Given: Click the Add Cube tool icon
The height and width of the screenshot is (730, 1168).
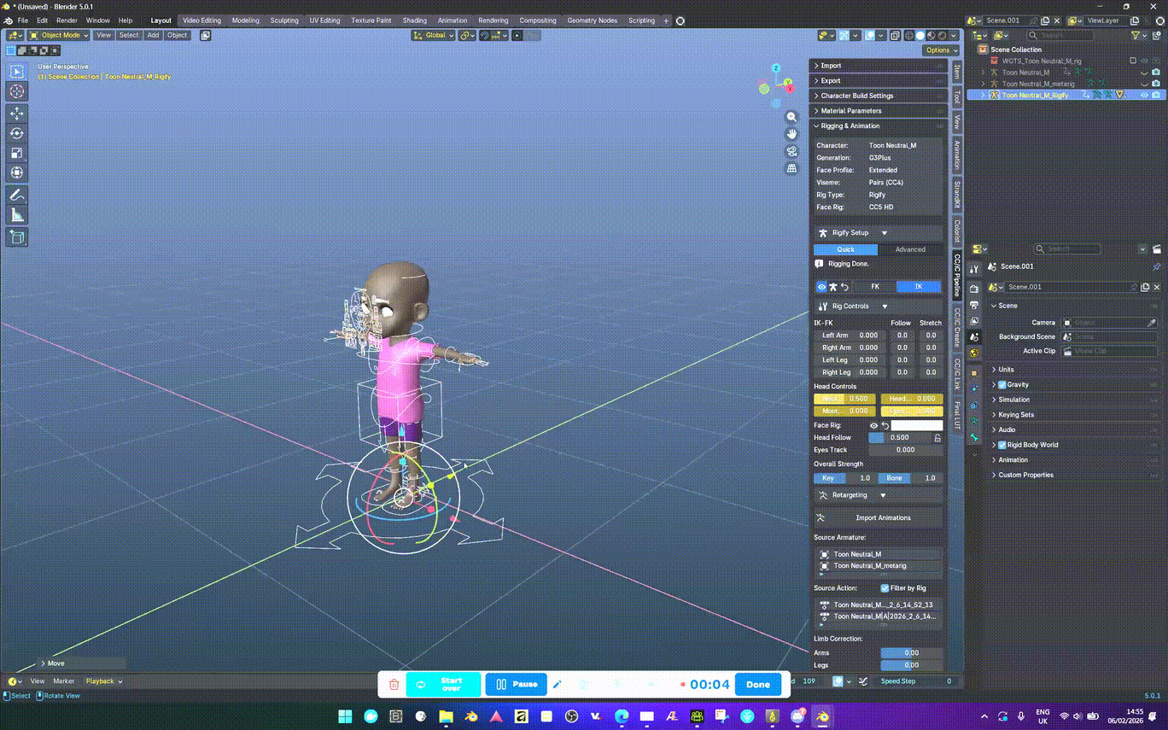Looking at the screenshot, I should [17, 237].
